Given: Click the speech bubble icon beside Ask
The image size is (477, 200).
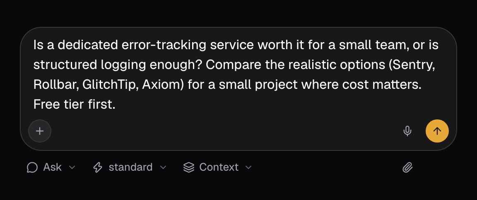Looking at the screenshot, I should (x=32, y=167).
